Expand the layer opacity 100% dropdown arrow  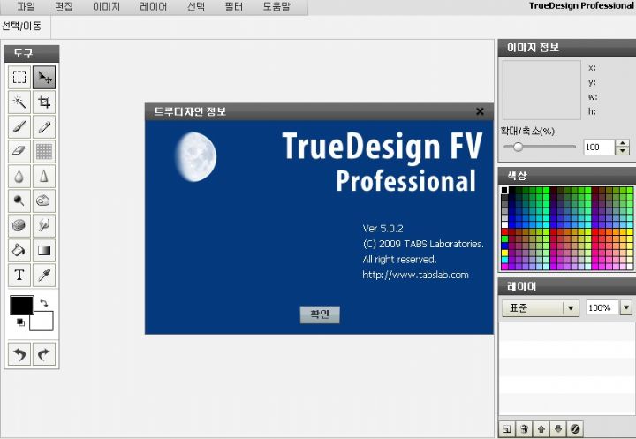(626, 307)
